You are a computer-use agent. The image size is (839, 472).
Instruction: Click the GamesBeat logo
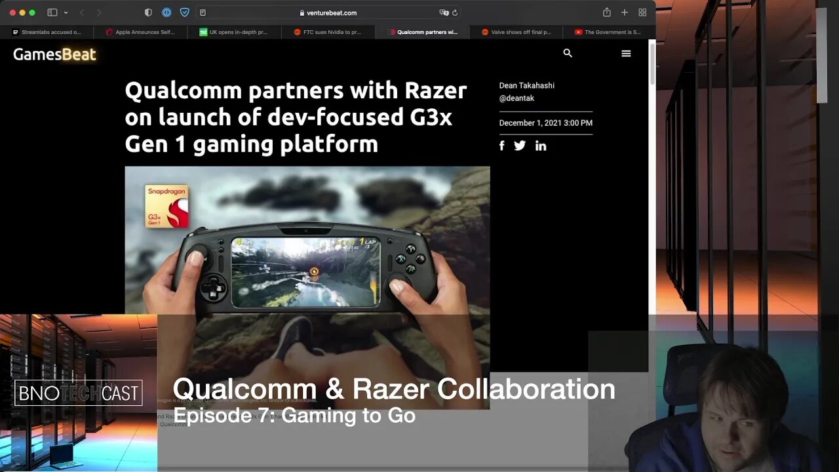[54, 54]
